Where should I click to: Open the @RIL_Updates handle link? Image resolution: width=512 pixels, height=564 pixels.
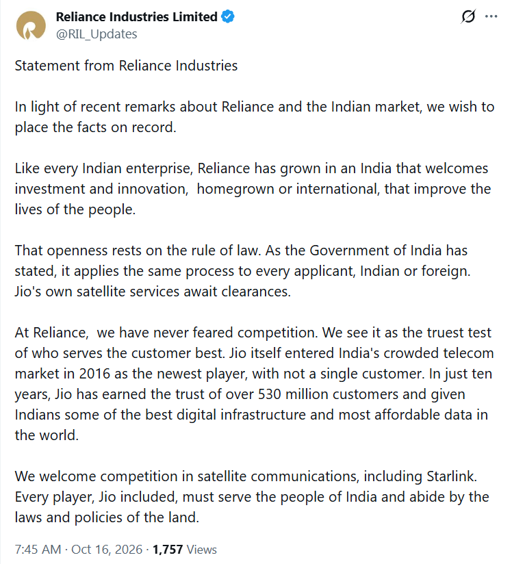[97, 34]
